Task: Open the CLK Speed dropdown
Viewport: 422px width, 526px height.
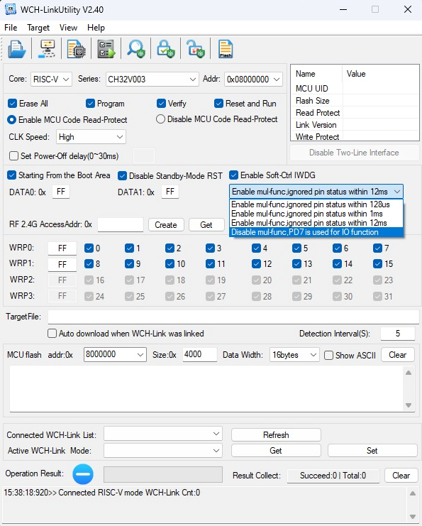Action: click(91, 137)
